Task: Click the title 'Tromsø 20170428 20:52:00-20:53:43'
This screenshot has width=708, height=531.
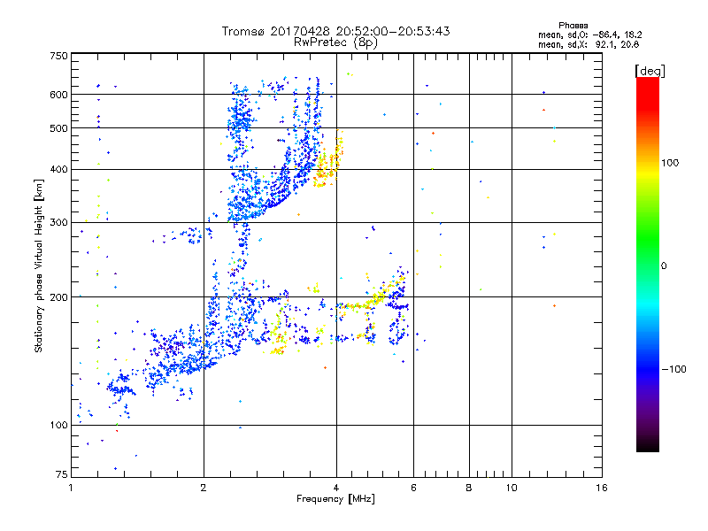Action: [x=335, y=31]
